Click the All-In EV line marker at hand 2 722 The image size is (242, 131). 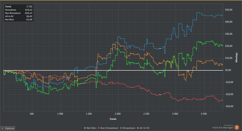[160, 63]
